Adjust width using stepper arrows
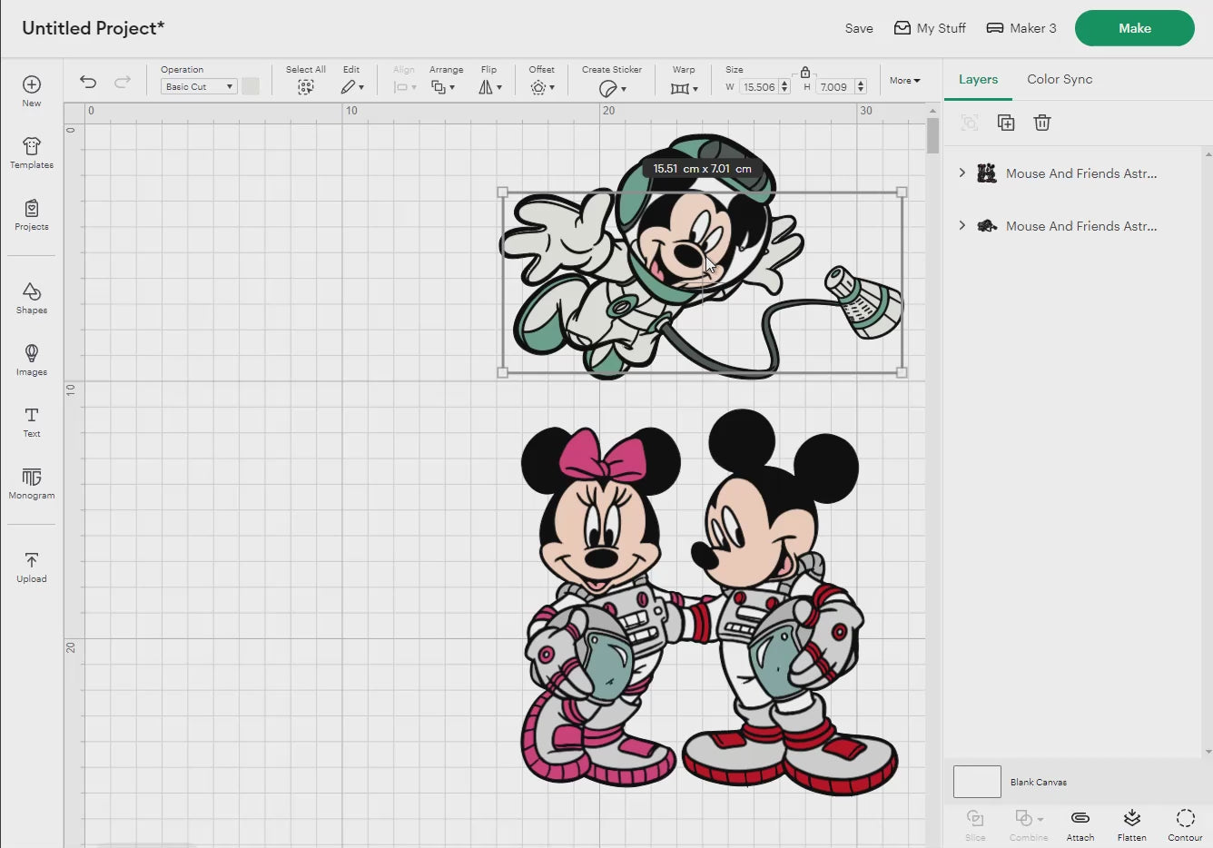This screenshot has height=848, width=1213. (784, 87)
